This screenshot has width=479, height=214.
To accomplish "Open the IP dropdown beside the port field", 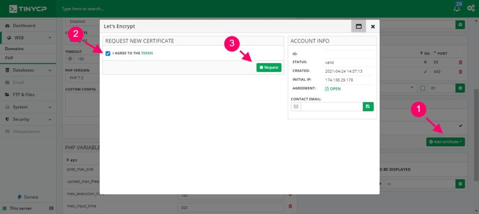I will (x=412, y=88).
